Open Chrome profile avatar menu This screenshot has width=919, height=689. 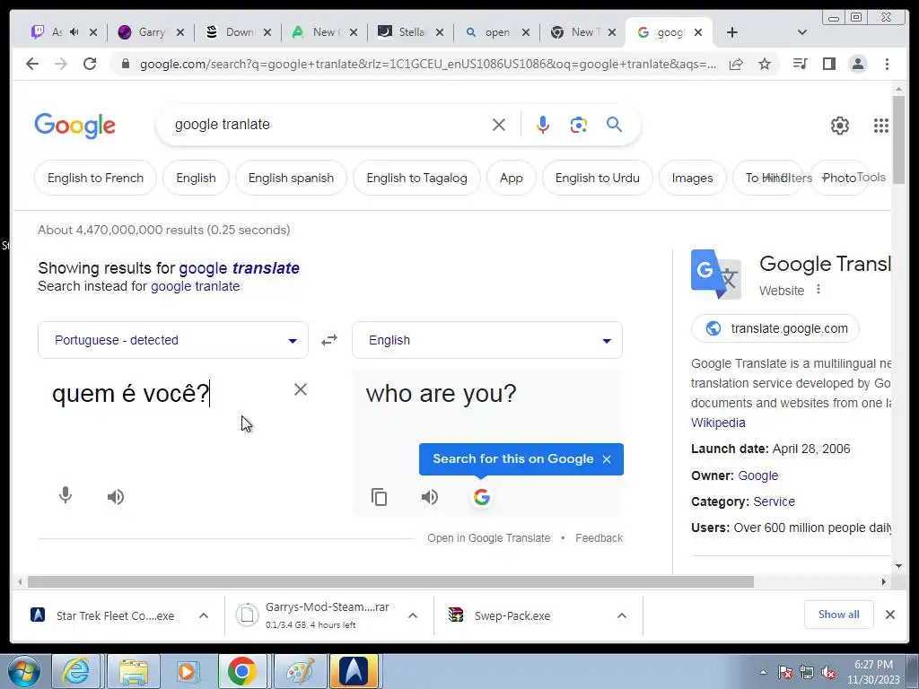(x=857, y=64)
